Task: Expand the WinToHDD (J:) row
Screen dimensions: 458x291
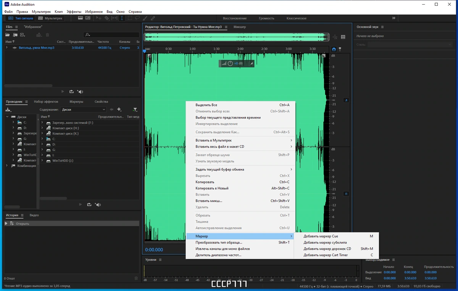Action: (42, 161)
